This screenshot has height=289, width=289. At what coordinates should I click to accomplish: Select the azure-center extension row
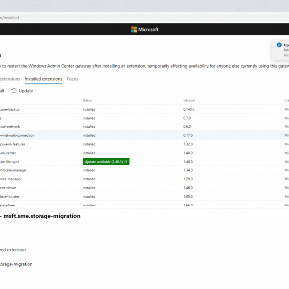click(x=144, y=153)
